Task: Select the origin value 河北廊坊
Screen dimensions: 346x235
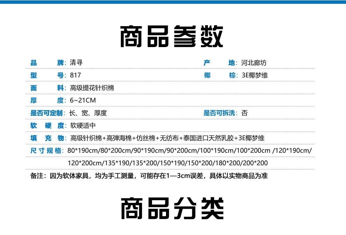Action: 254,63
